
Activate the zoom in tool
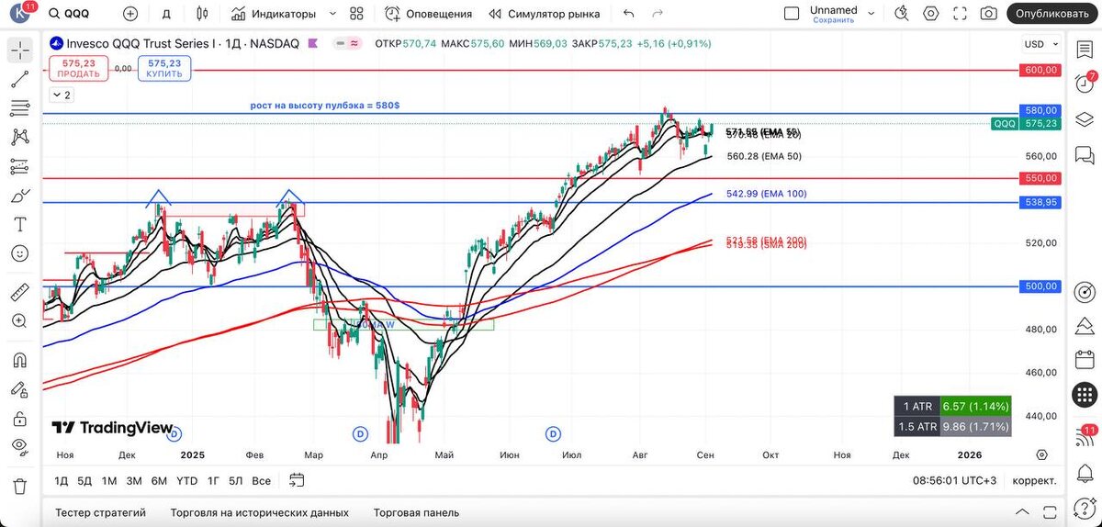[19, 321]
